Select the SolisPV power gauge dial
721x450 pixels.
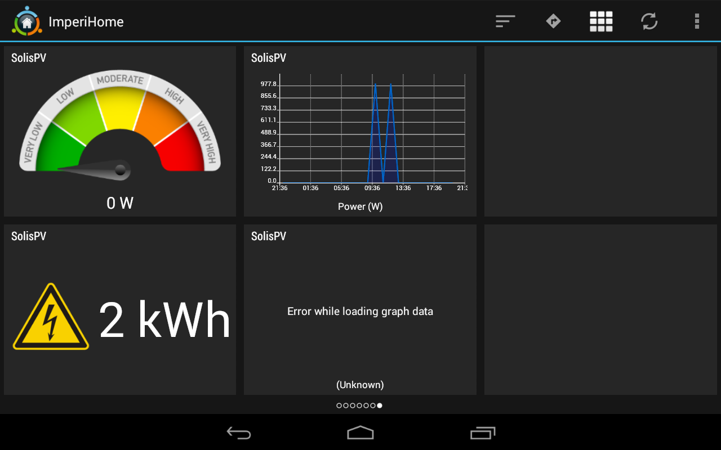(120, 127)
